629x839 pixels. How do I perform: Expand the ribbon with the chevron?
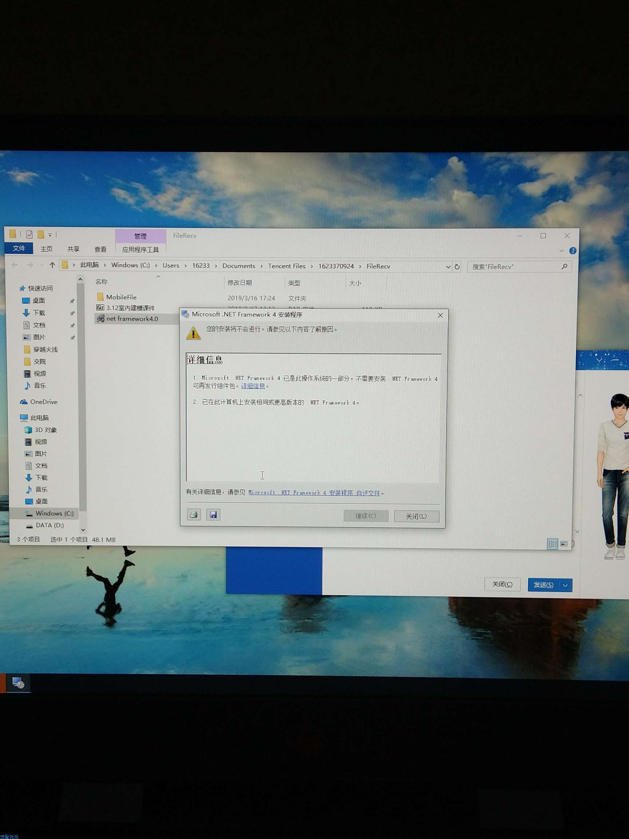point(562,251)
